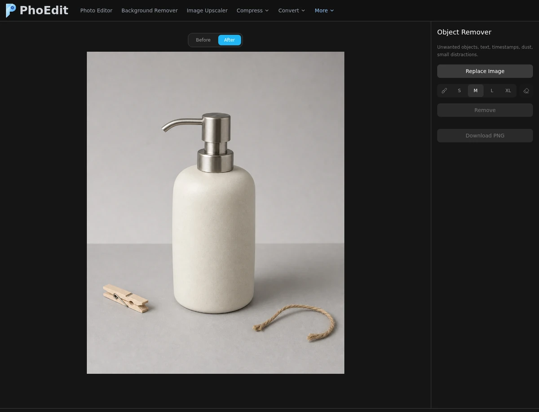
Task: Set brush size to S
Action: click(459, 91)
